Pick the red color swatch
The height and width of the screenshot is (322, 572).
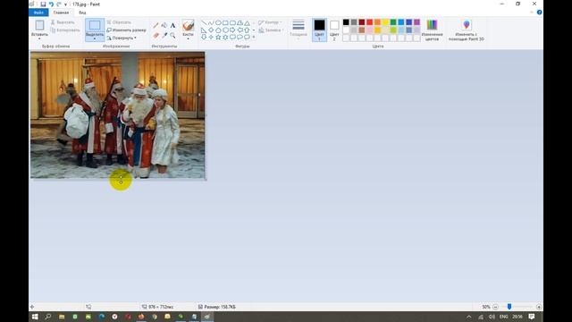tap(369, 22)
